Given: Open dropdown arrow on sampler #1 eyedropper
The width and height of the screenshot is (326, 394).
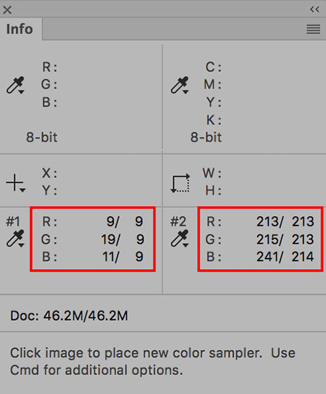Looking at the screenshot, I should click(21, 245).
